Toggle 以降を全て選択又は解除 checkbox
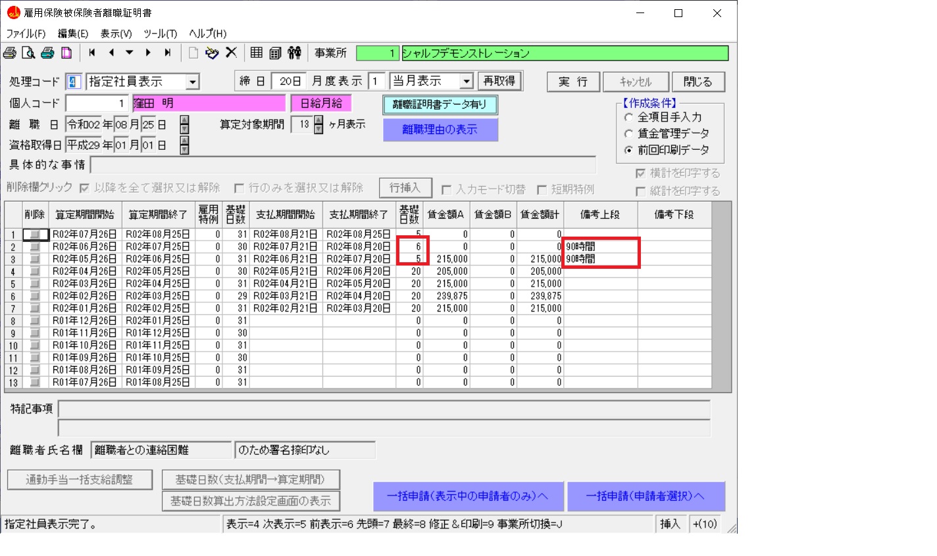937x556 pixels. (x=84, y=188)
